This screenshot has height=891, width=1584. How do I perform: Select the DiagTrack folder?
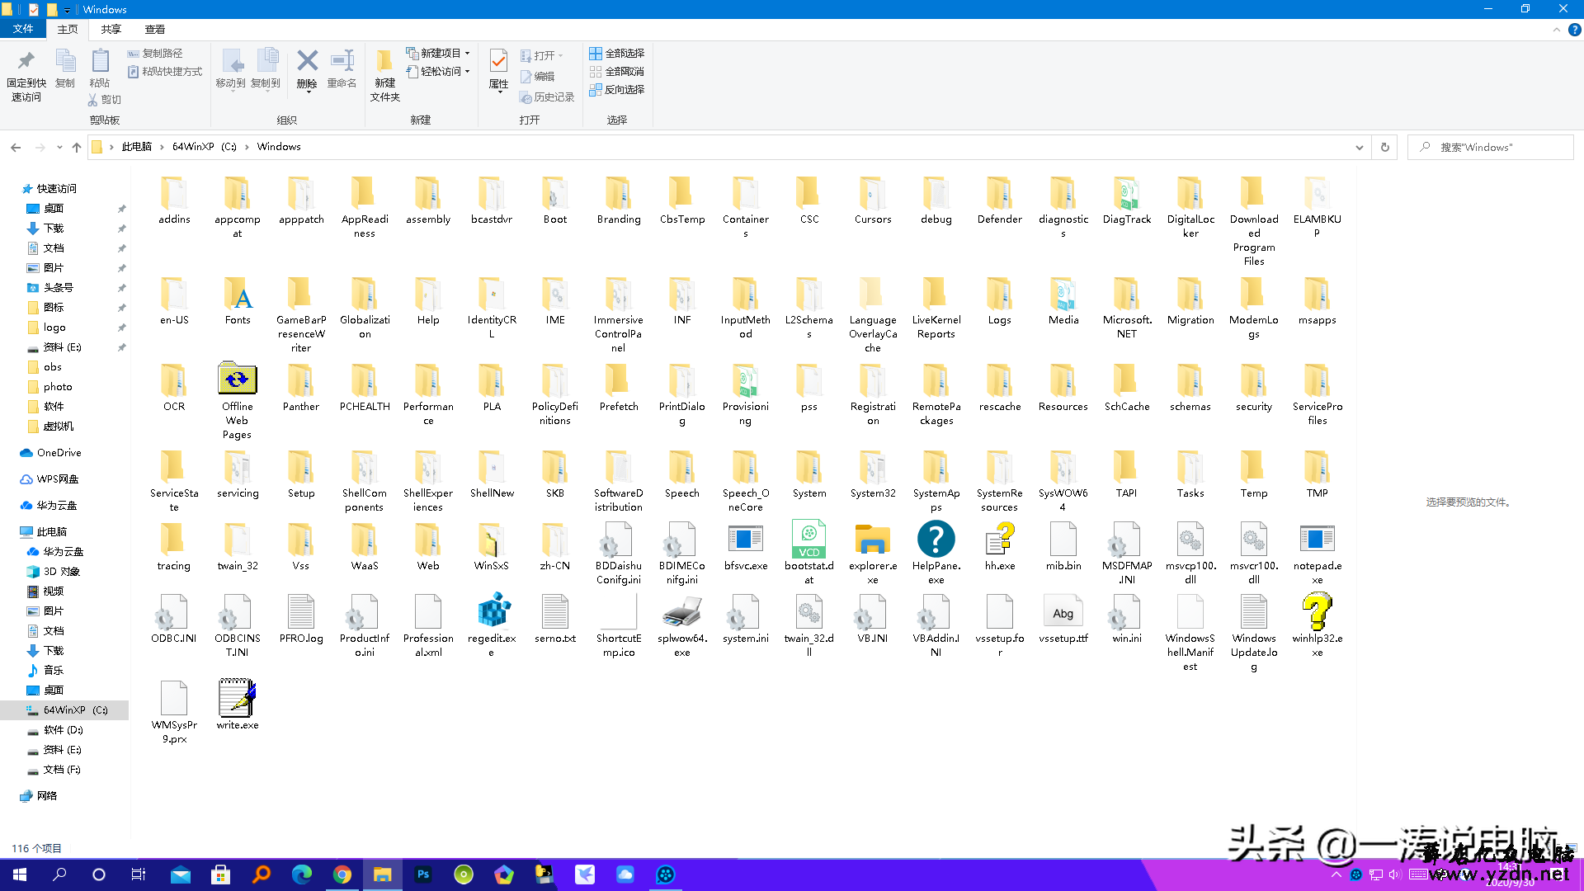[1127, 200]
